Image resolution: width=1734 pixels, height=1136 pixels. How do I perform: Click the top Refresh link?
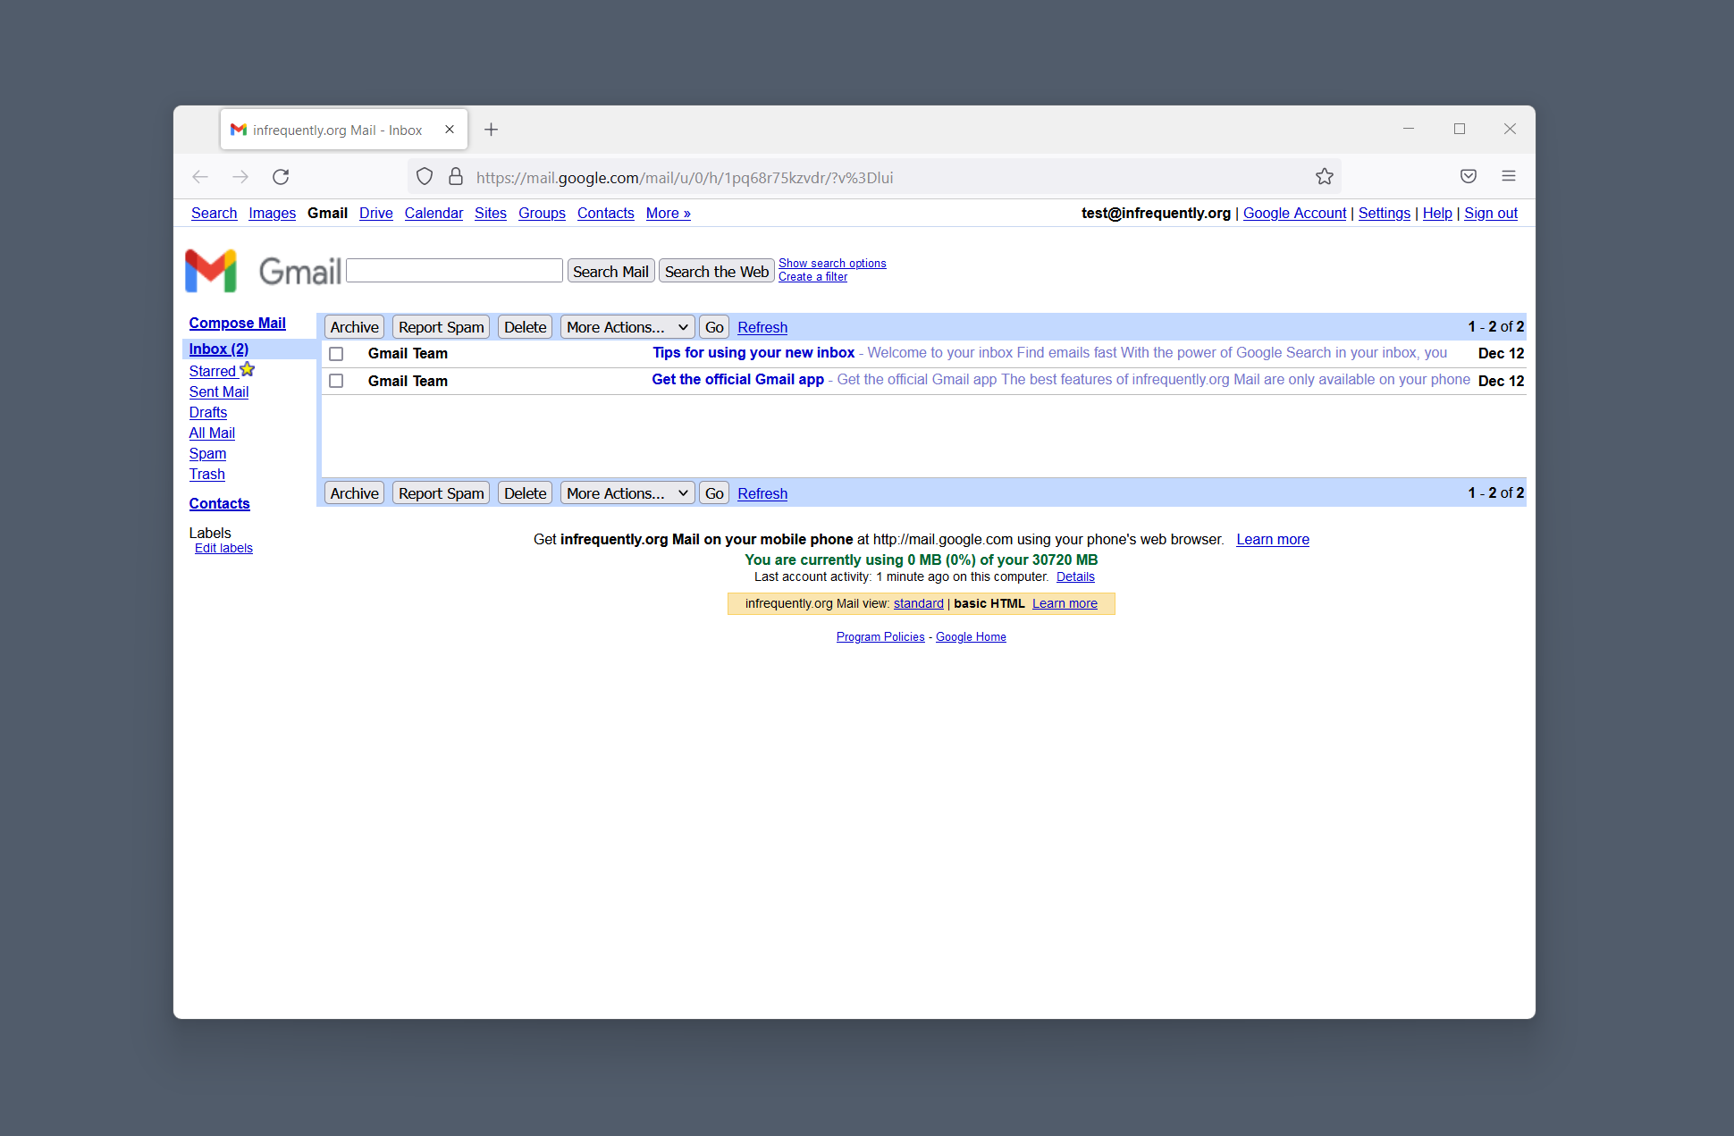[x=762, y=327]
